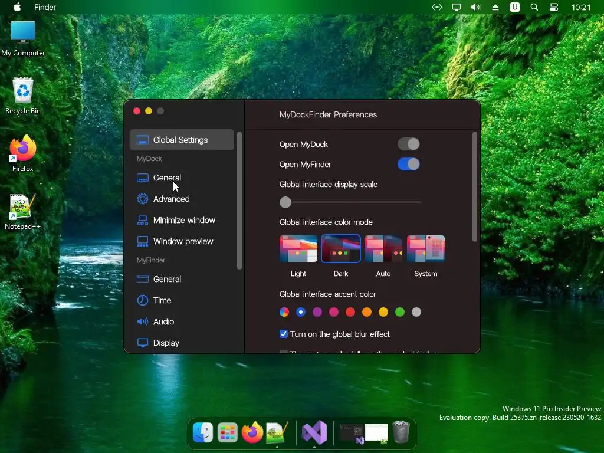Pick the orange accent color

[367, 312]
